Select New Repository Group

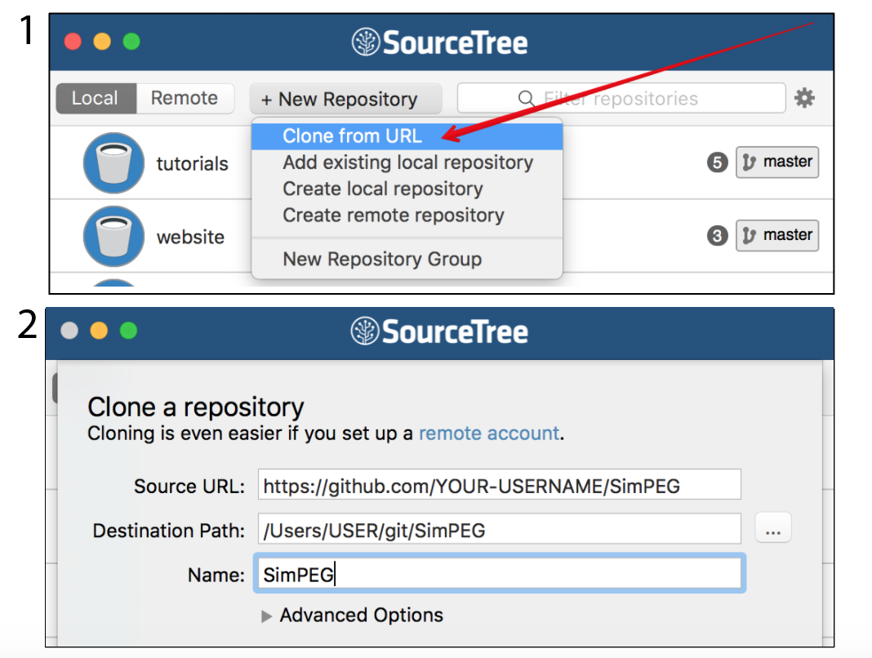click(381, 259)
